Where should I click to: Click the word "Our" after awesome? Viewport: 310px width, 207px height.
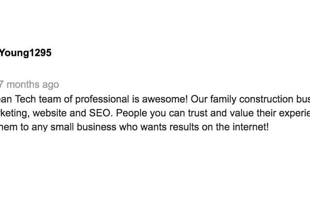tap(199, 99)
